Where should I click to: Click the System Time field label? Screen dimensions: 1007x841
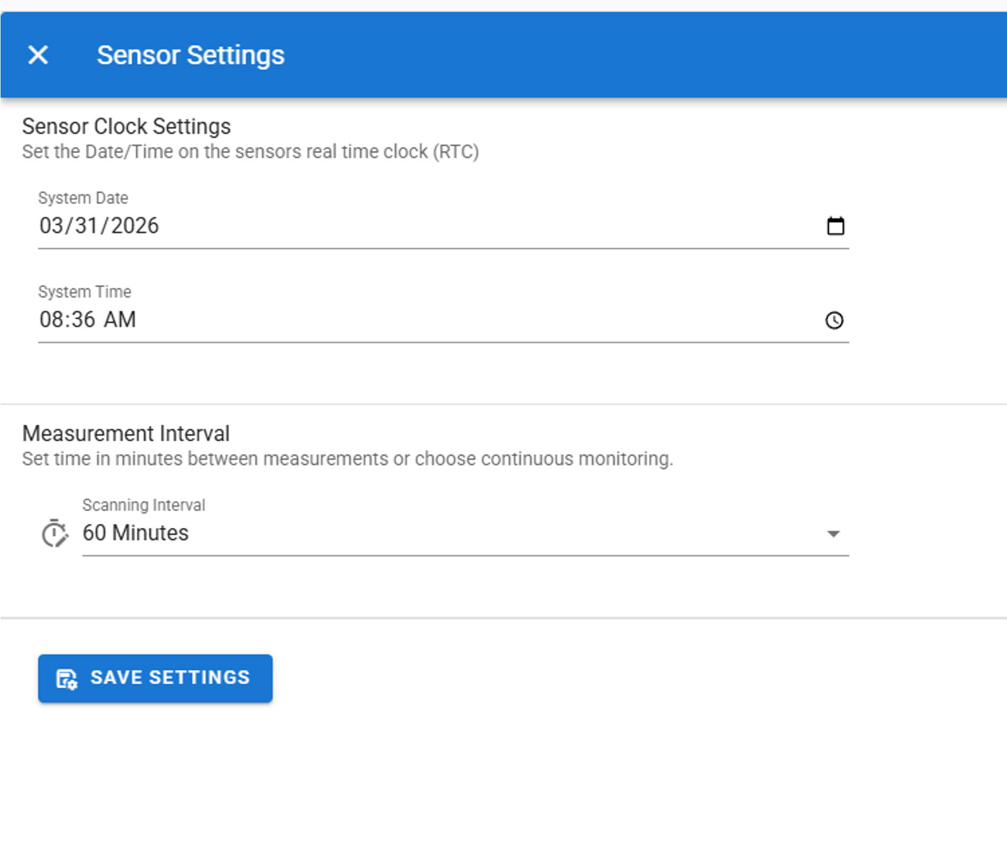(85, 292)
